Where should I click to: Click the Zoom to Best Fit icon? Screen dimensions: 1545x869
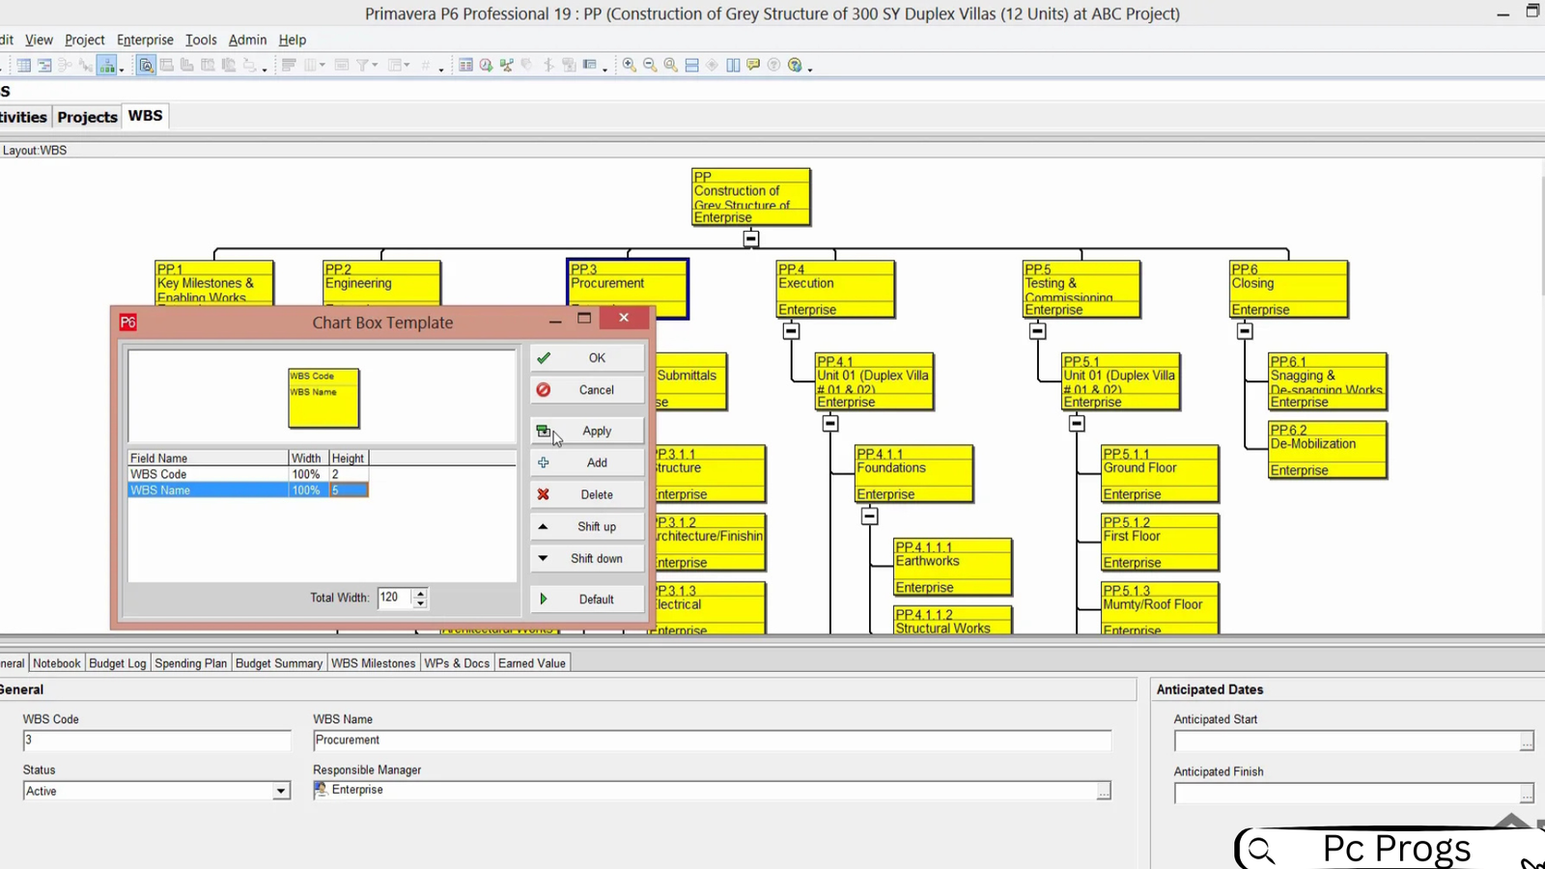click(670, 65)
